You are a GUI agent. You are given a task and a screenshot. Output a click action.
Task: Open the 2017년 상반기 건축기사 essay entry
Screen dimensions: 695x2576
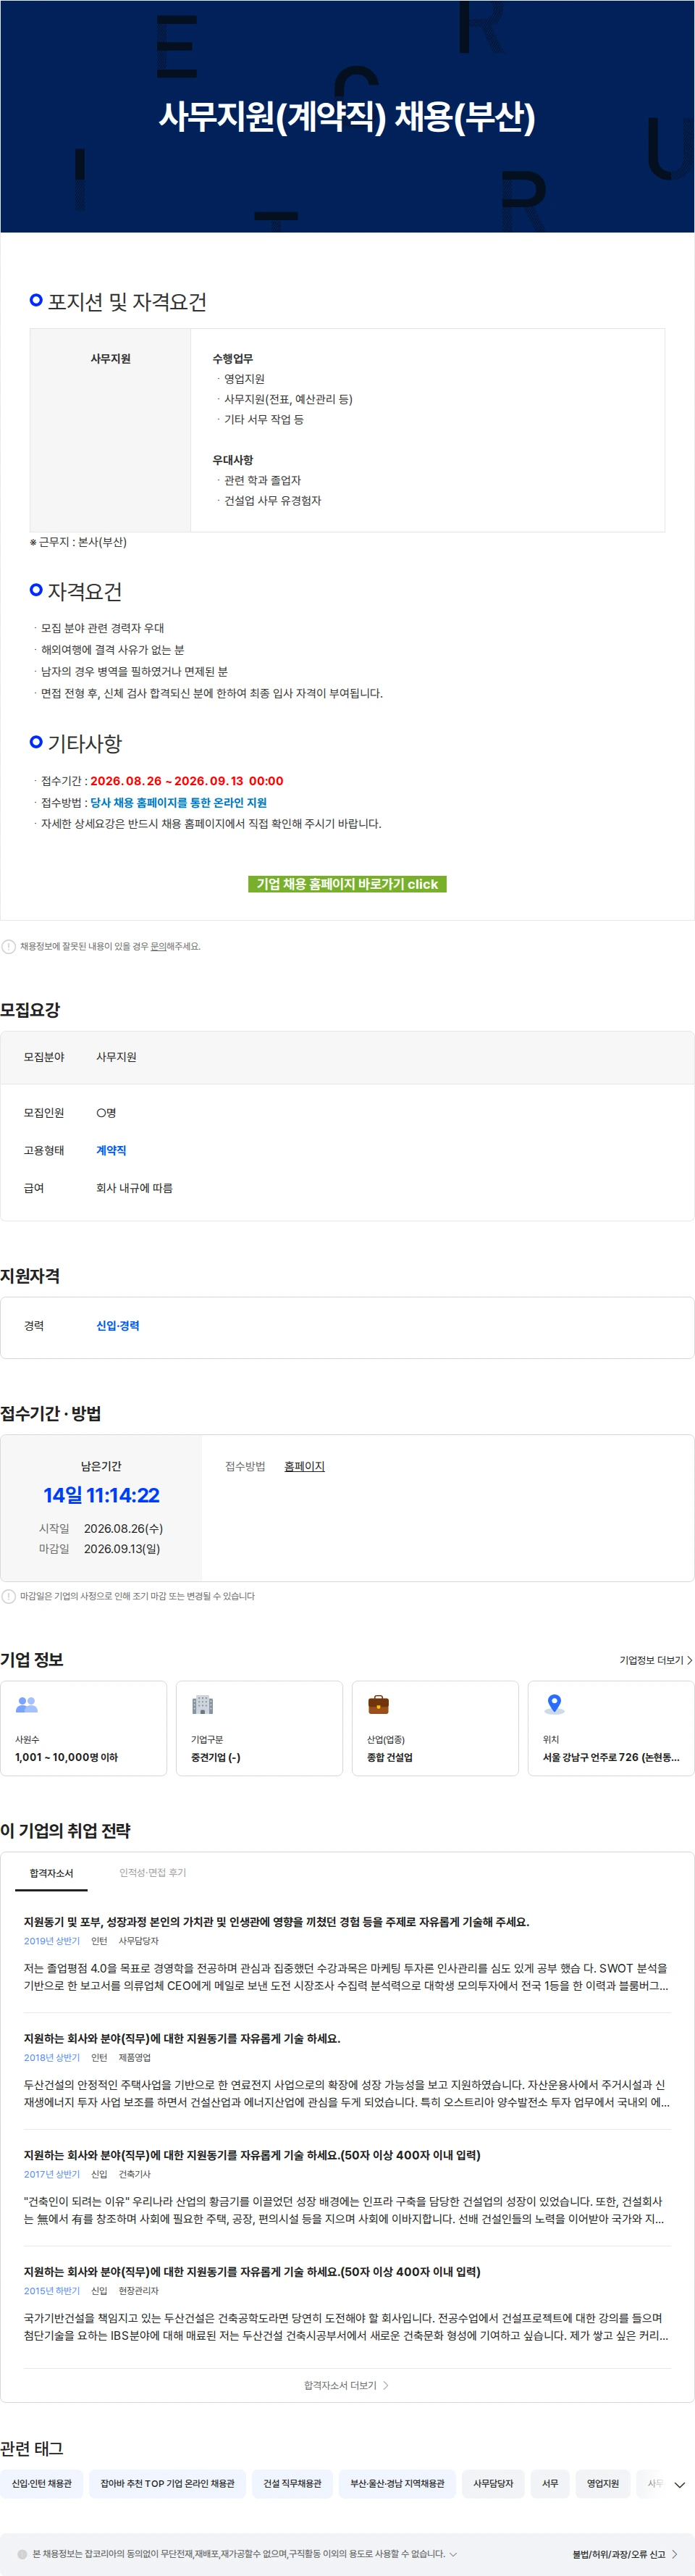(x=347, y=2186)
